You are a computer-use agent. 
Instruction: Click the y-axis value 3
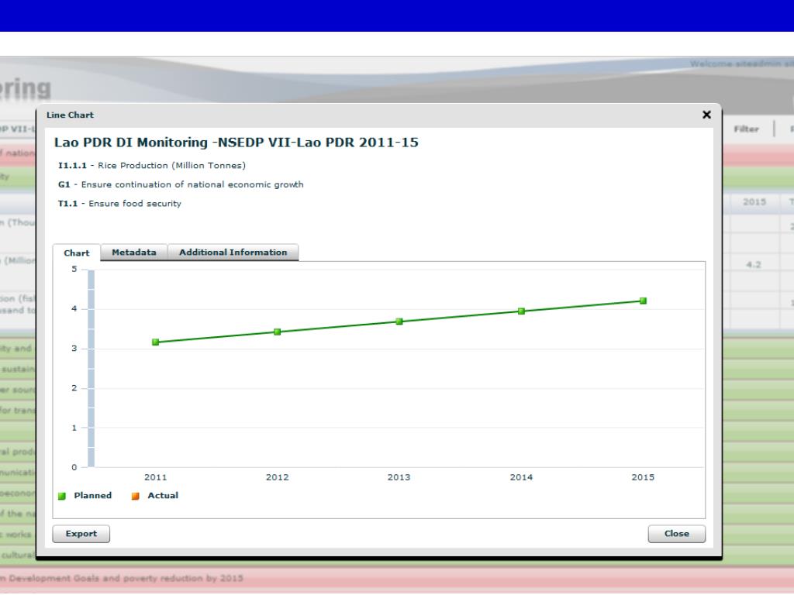74,349
